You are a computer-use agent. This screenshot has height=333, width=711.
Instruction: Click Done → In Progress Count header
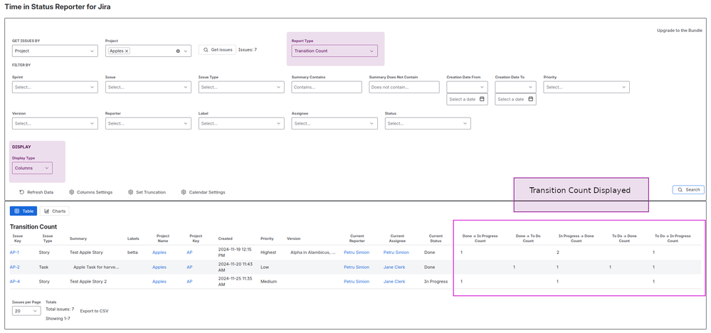point(480,238)
